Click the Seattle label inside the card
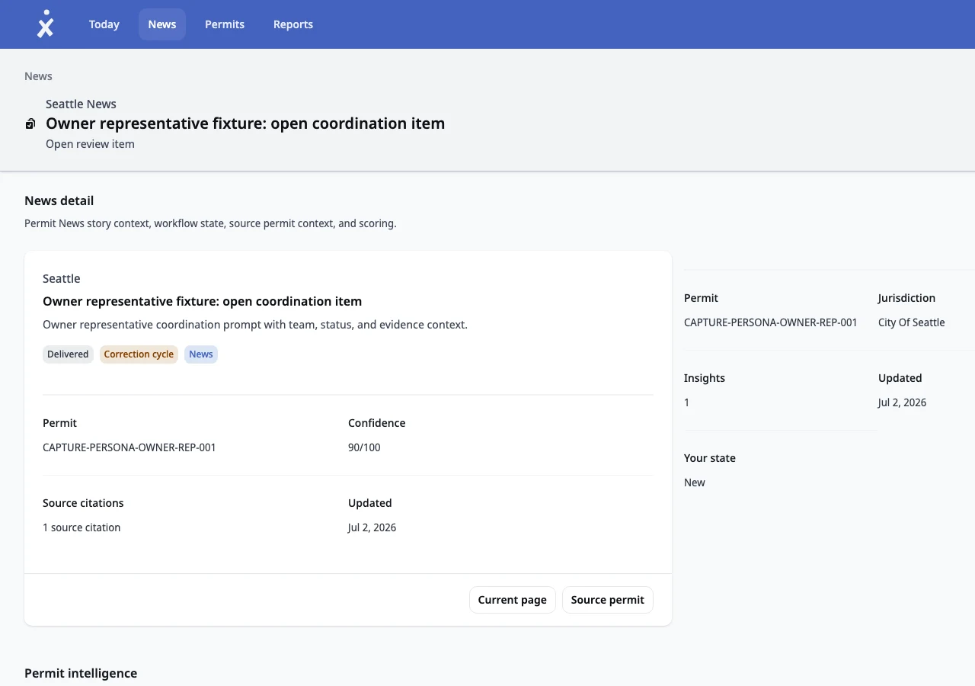The height and width of the screenshot is (686, 975). pos(62,279)
